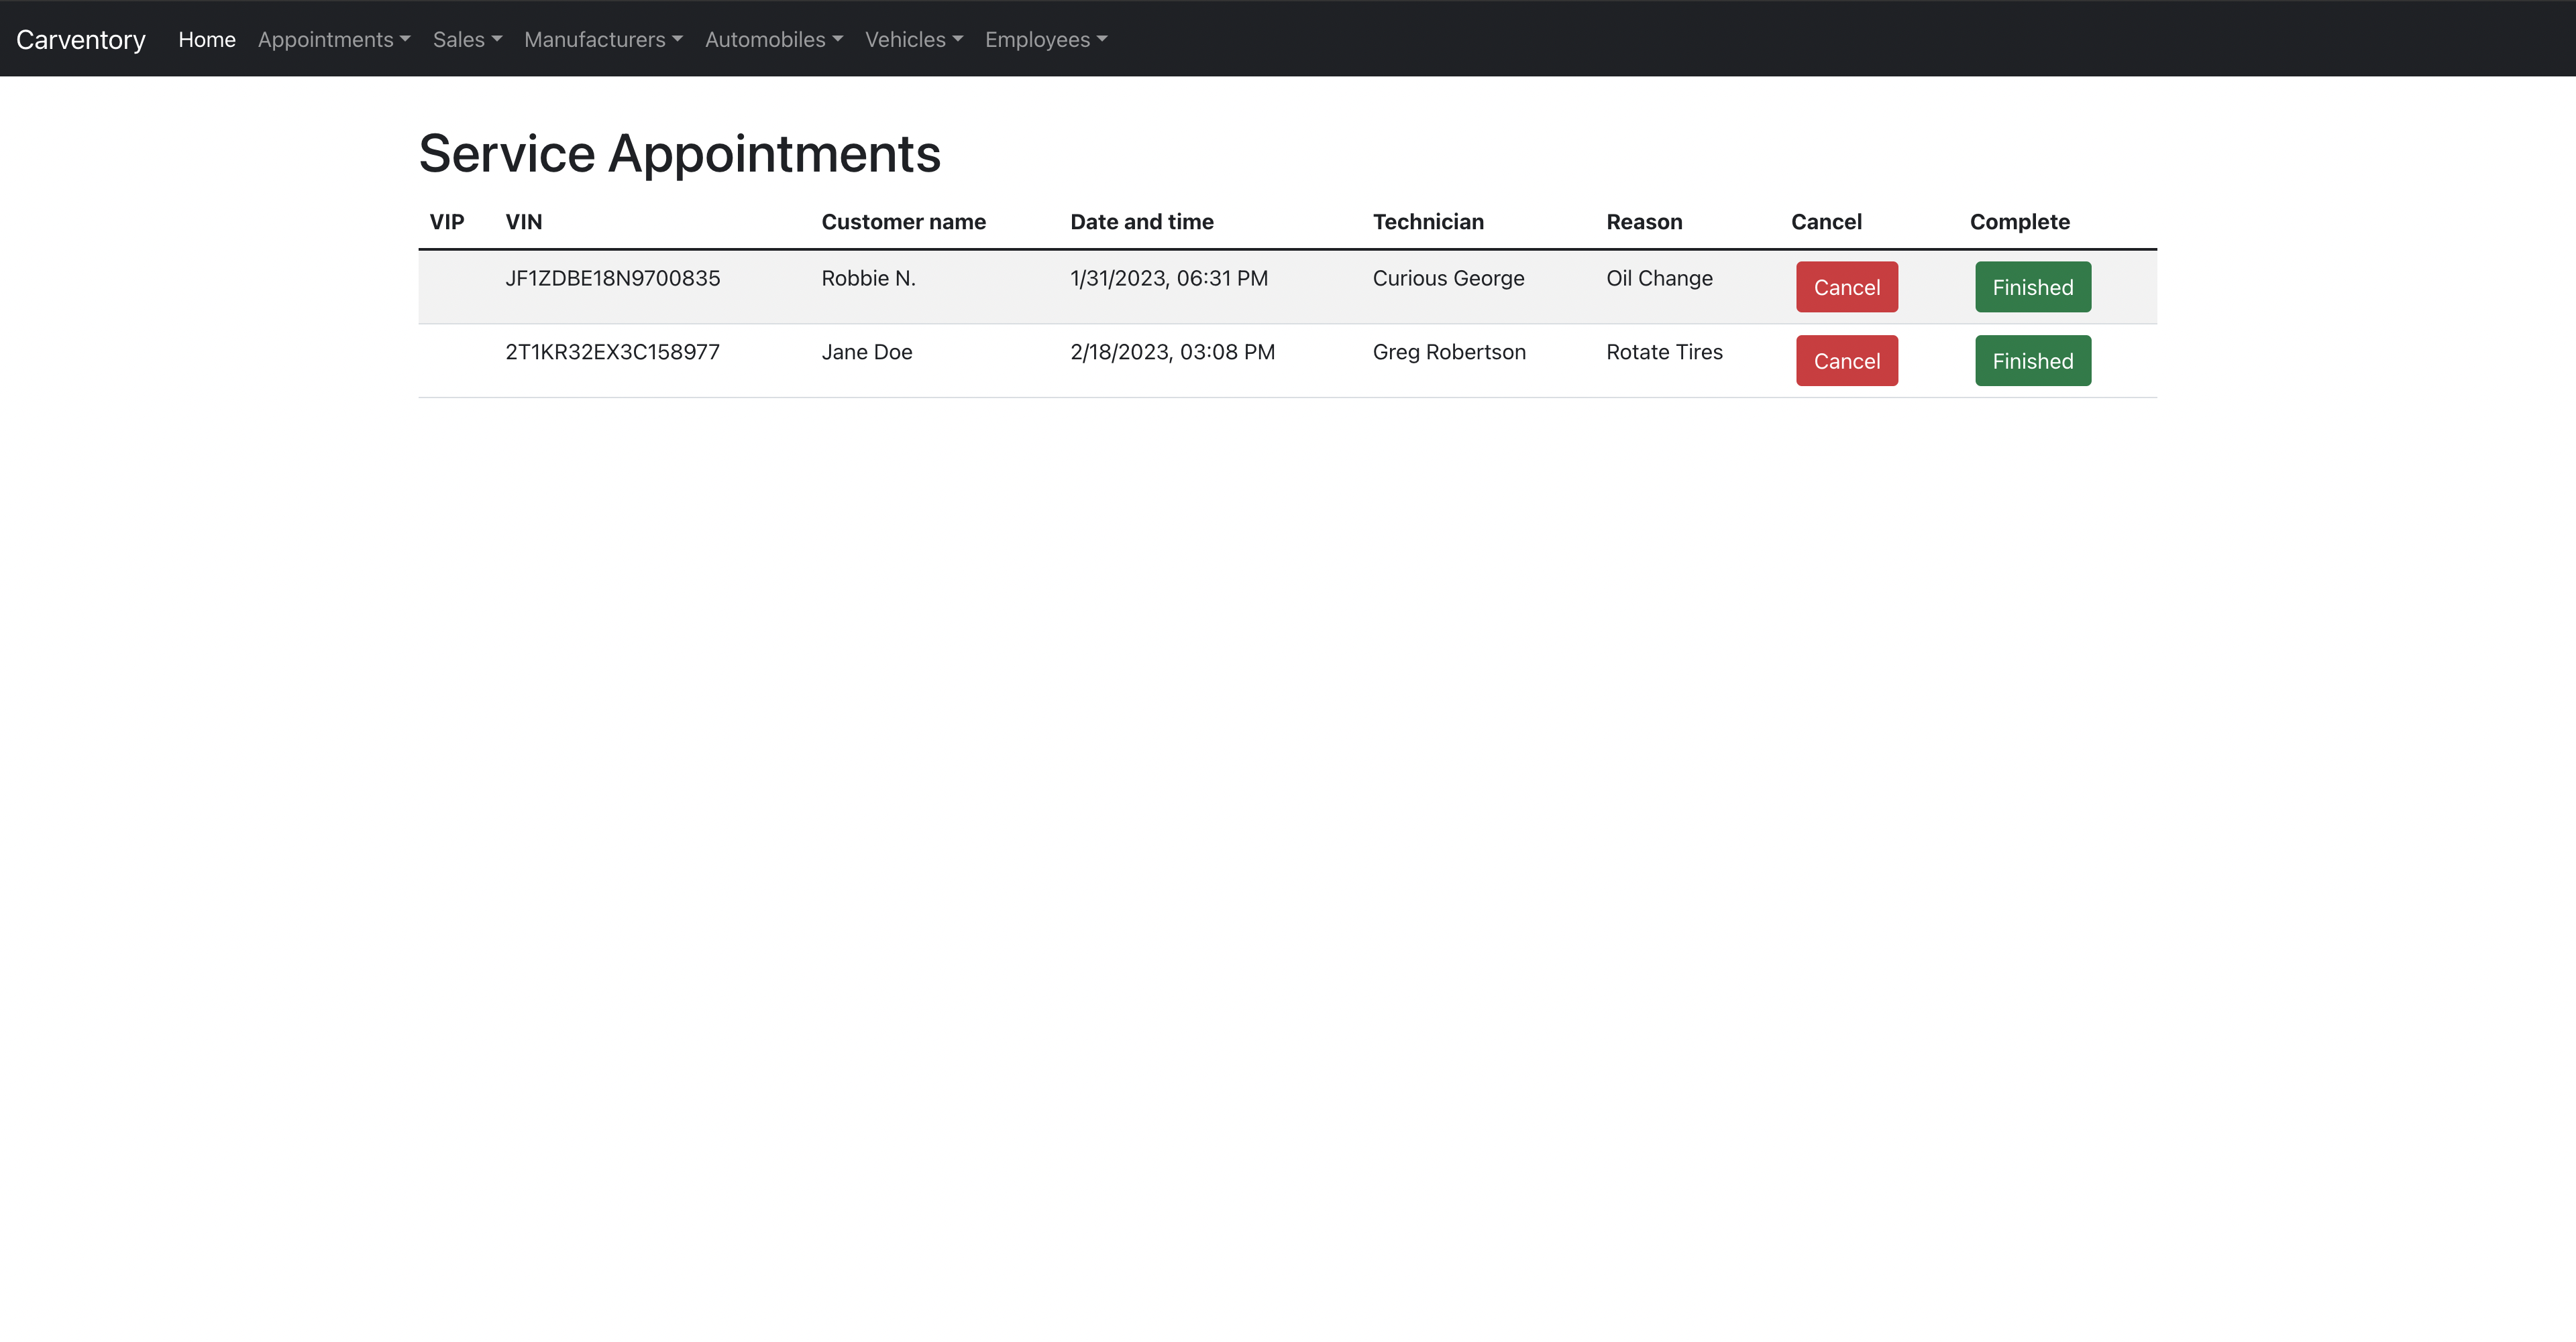Open the Appointments dropdown menu
The image size is (2576, 1342).
(x=334, y=39)
